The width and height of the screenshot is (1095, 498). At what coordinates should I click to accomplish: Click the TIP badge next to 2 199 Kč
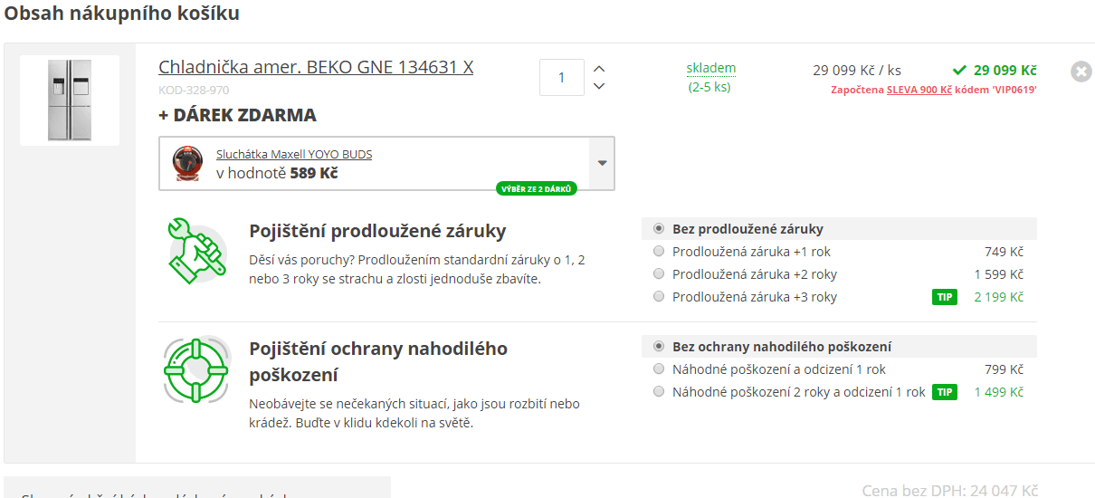[945, 297]
